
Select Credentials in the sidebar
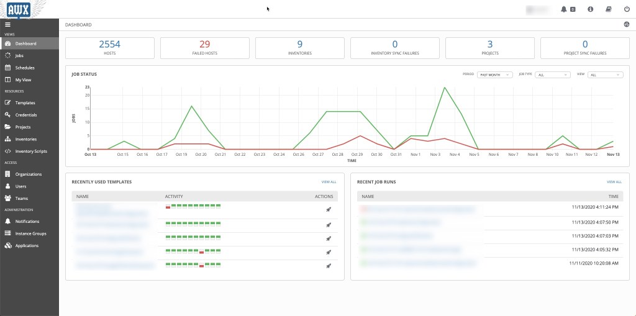[26, 115]
